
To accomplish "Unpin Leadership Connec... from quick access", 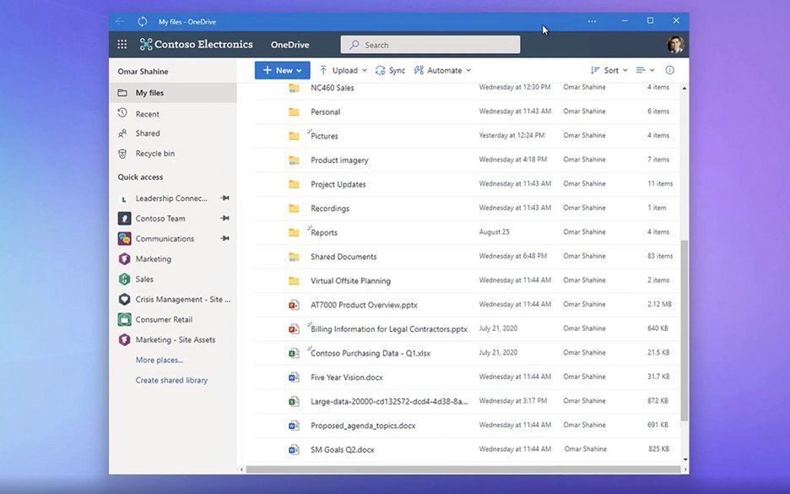I will coord(225,198).
